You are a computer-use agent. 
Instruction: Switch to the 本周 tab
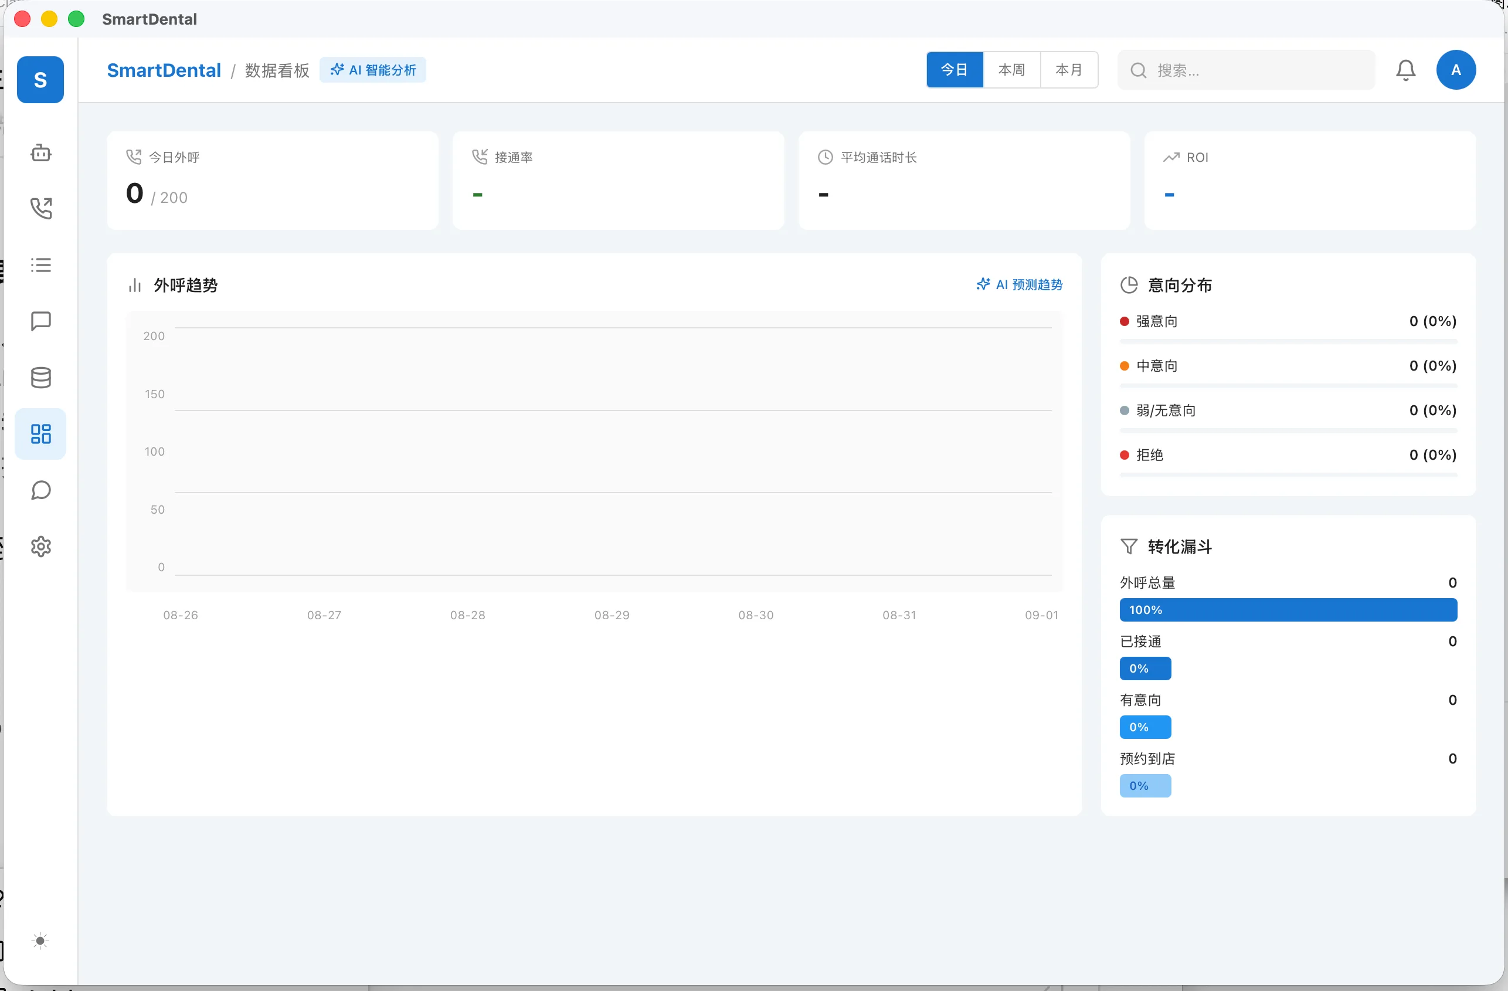pyautogui.click(x=1011, y=70)
